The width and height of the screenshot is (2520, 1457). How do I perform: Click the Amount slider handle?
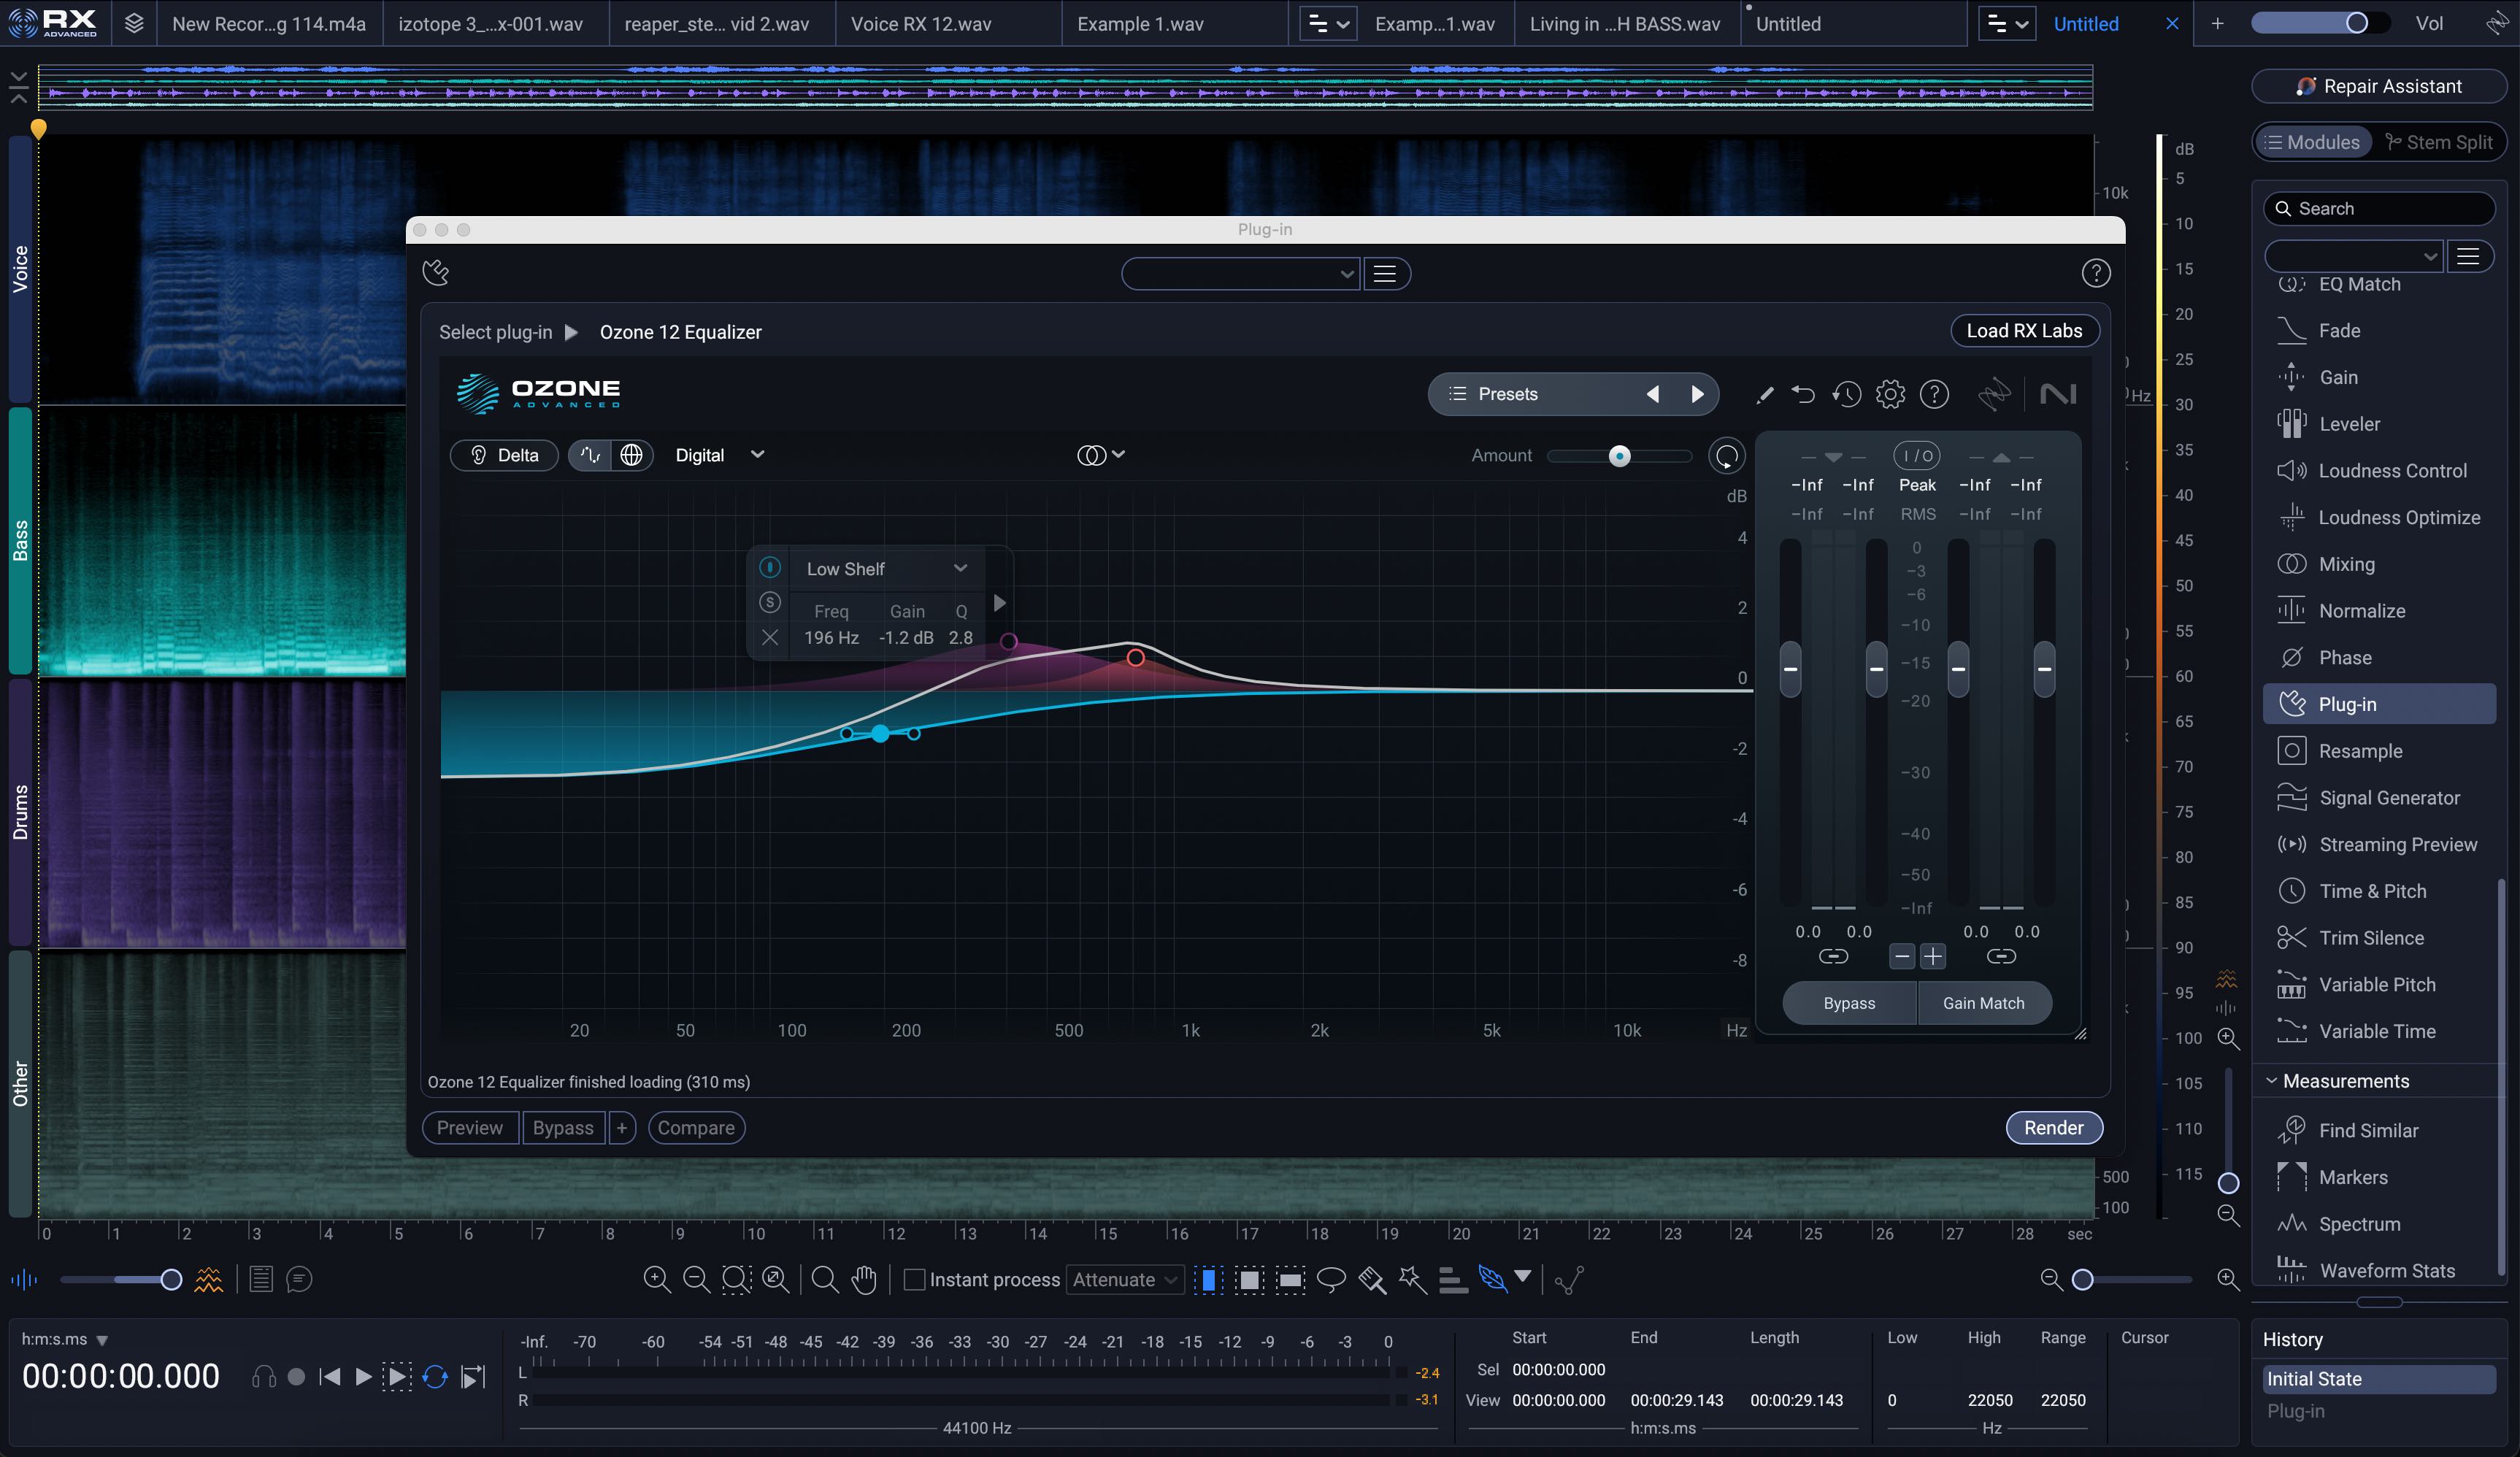1619,456
